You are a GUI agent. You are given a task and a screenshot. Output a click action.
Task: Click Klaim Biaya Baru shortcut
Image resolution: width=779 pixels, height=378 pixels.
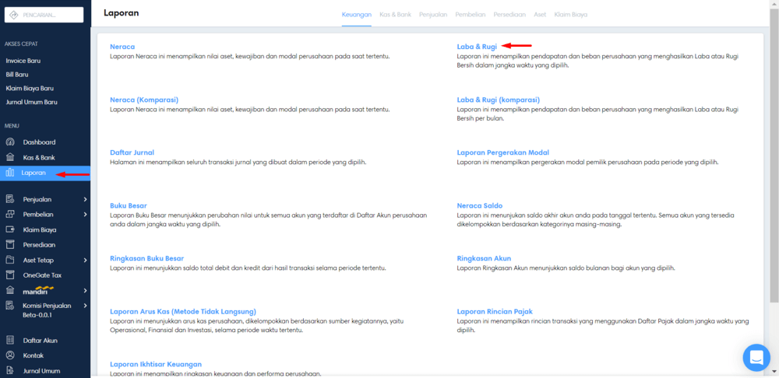click(x=30, y=89)
